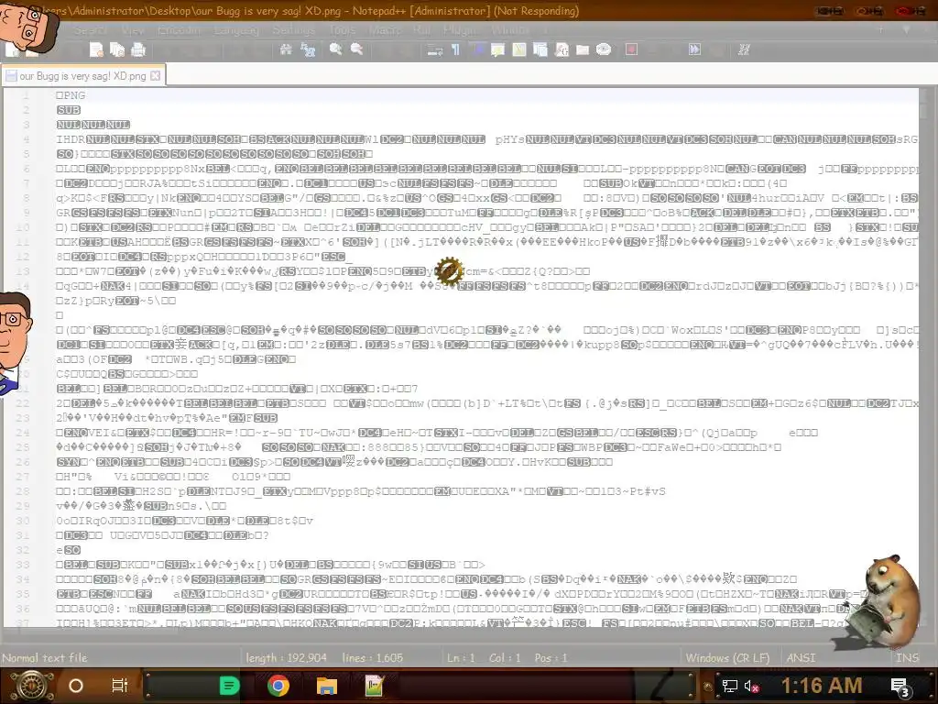Open the Function List toolbar icon
The image size is (938, 704).
(x=562, y=49)
